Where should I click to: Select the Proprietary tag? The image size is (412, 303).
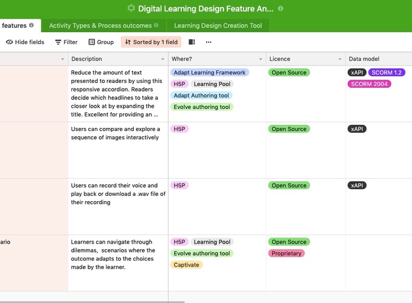[287, 253]
